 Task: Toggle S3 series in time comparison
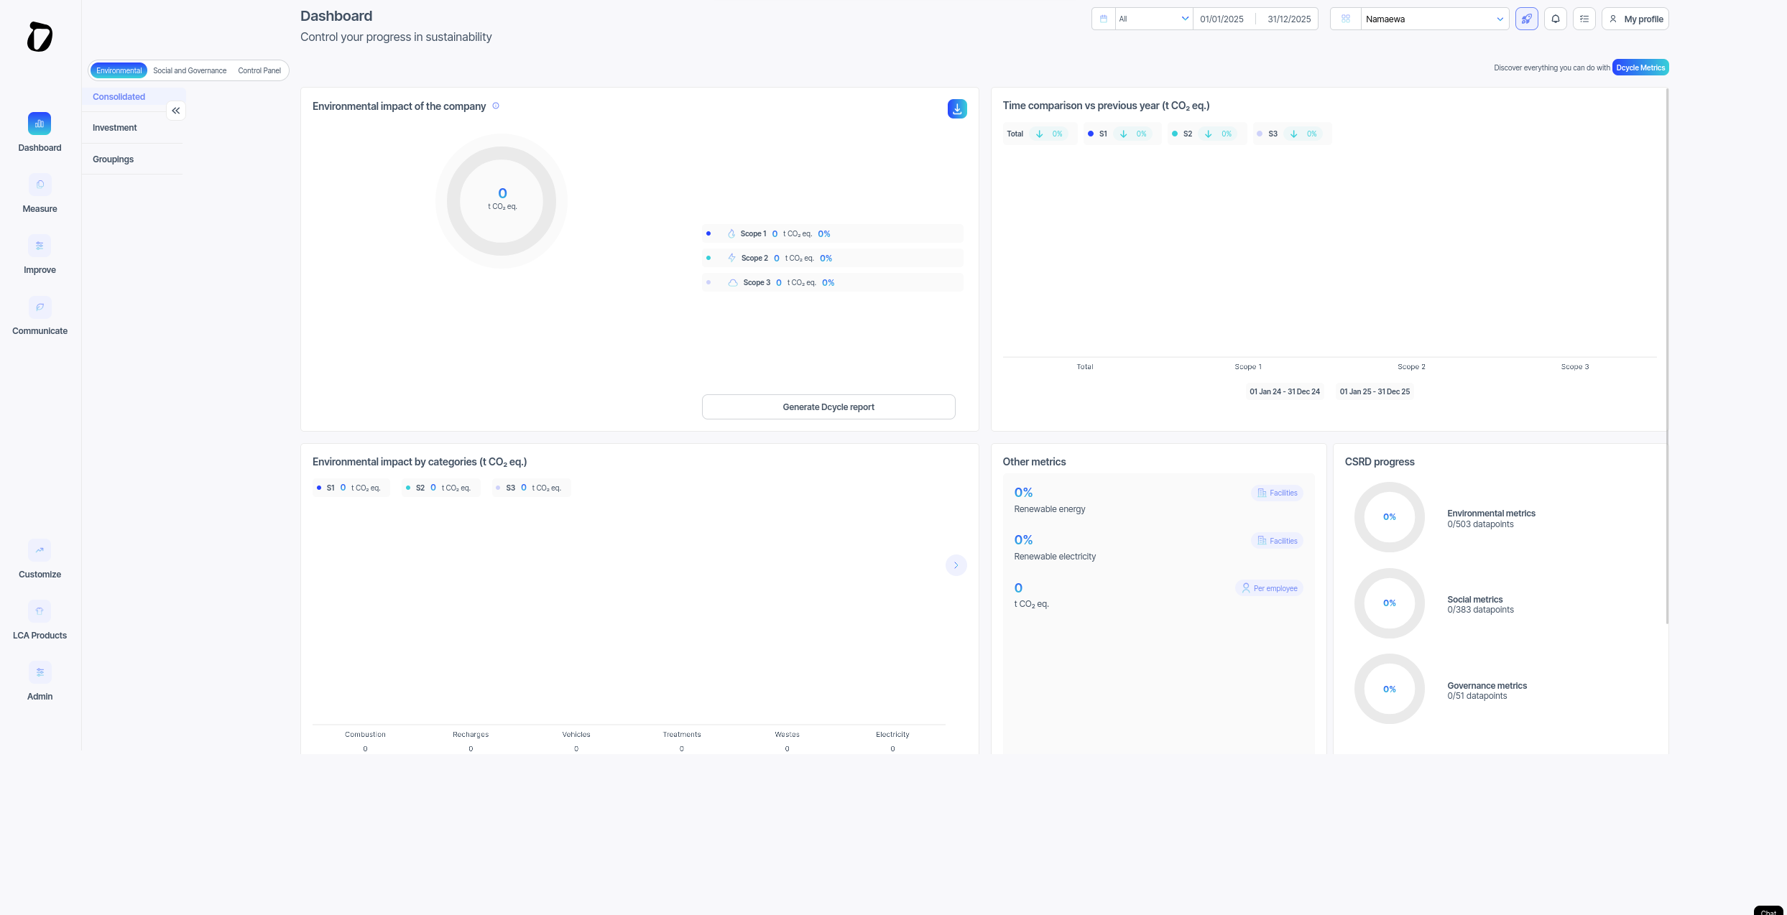click(1291, 134)
